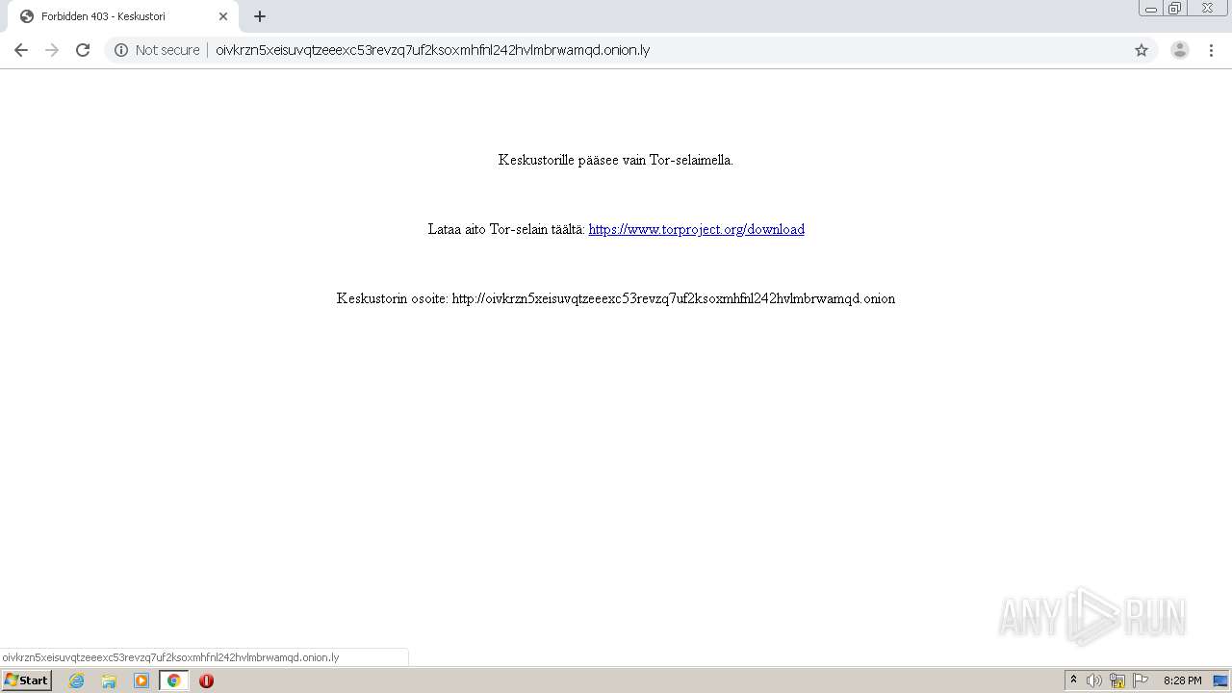Screen dimensions: 1232x693
Task: Show hidden system tray icons
Action: coord(1073,680)
